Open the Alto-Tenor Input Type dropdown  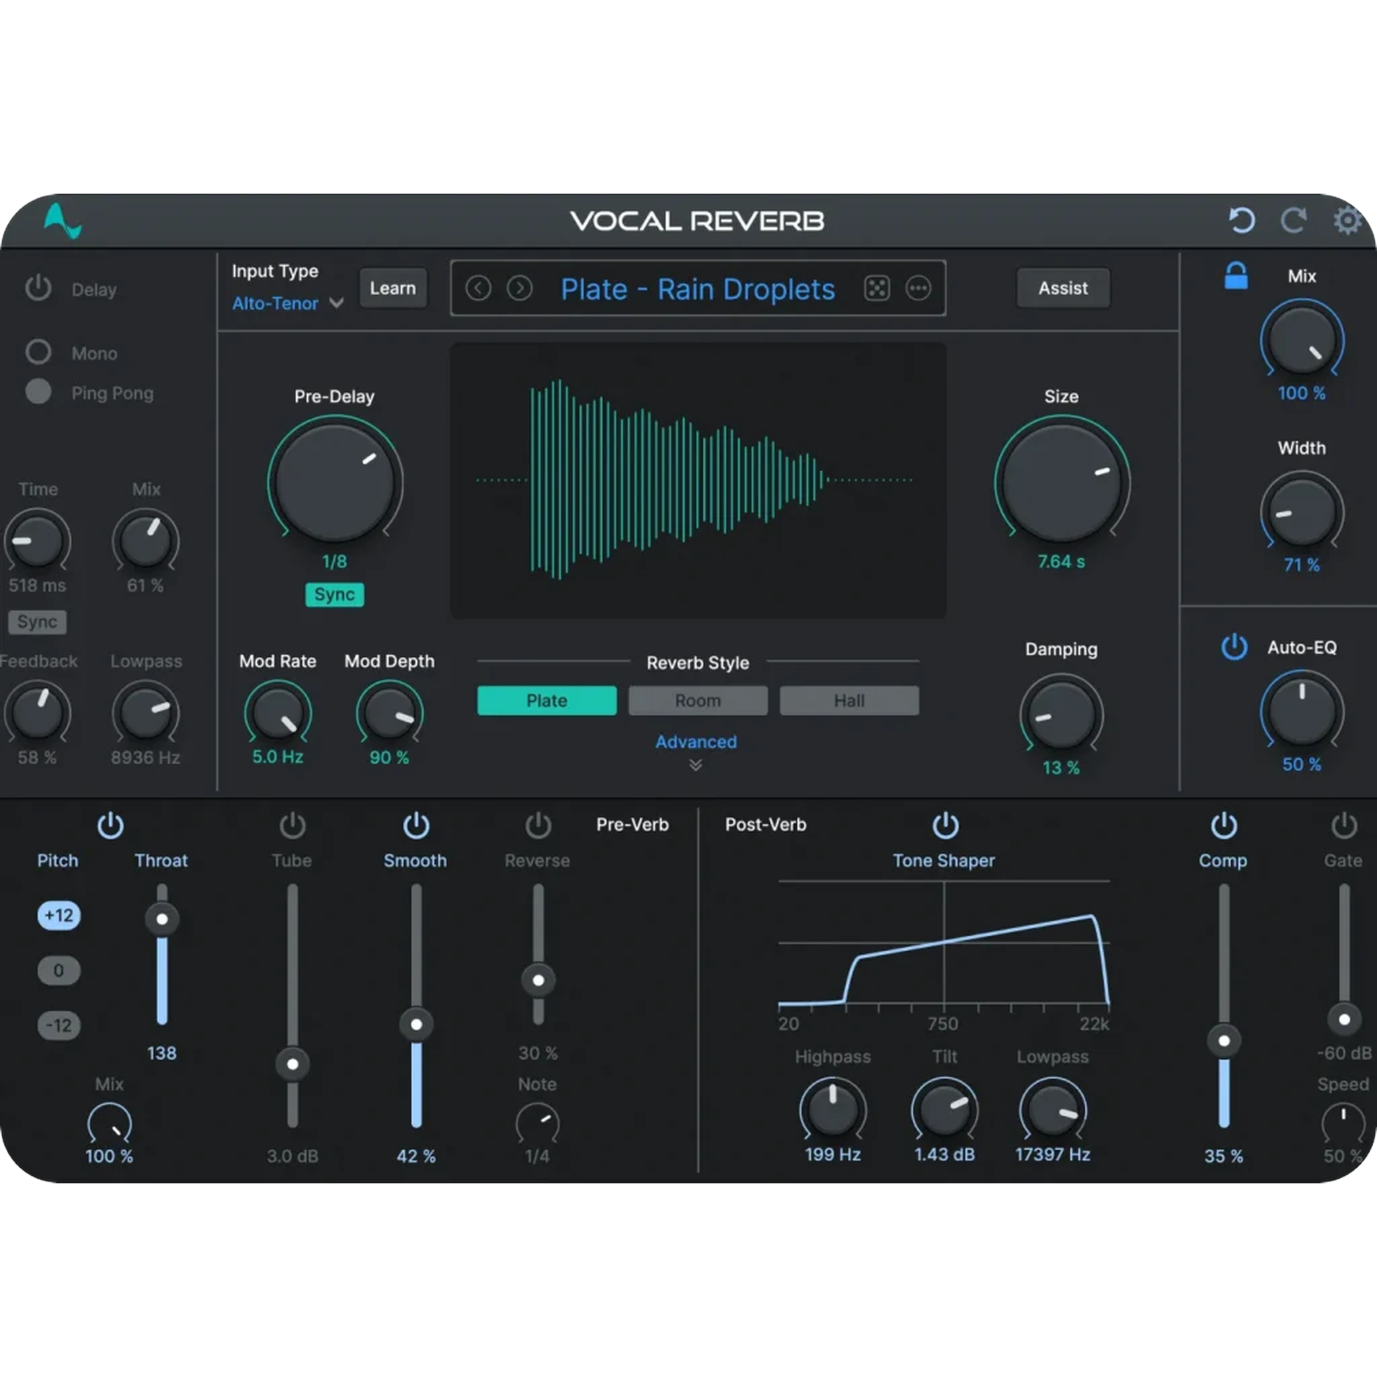[285, 303]
